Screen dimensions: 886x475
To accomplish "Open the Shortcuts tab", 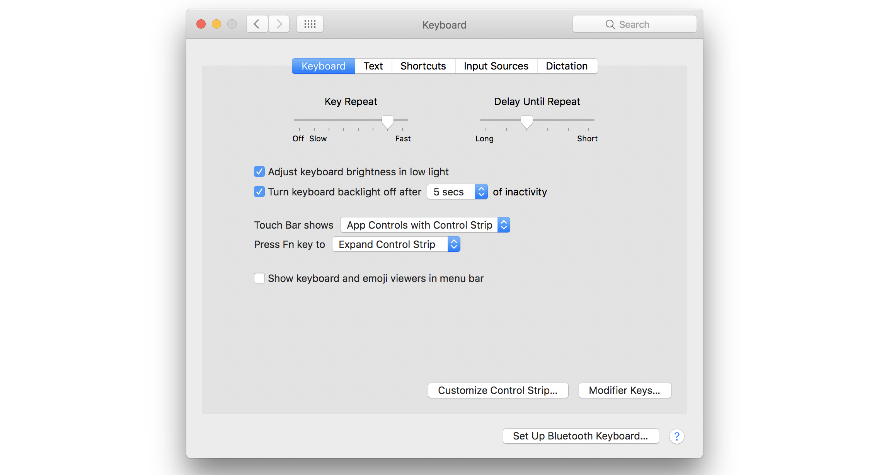I will click(x=423, y=66).
